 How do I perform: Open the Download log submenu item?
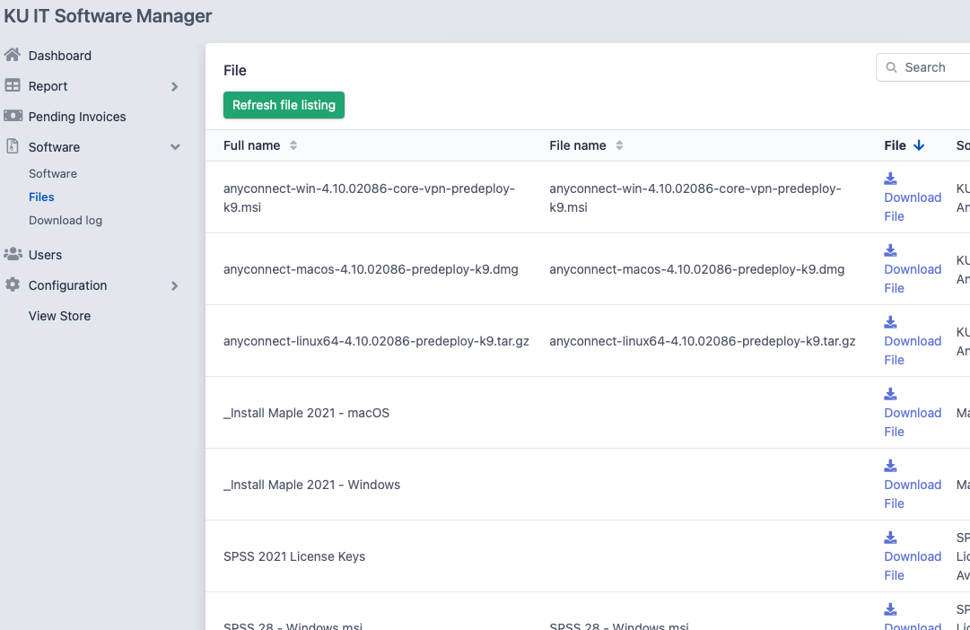point(65,220)
